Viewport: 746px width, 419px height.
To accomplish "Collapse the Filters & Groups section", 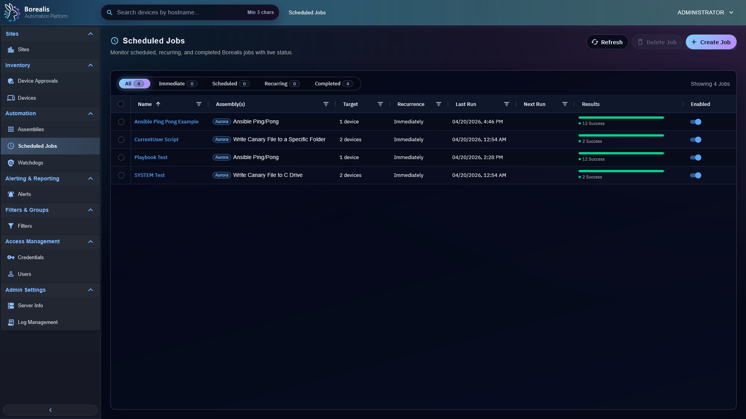I will click(x=91, y=210).
